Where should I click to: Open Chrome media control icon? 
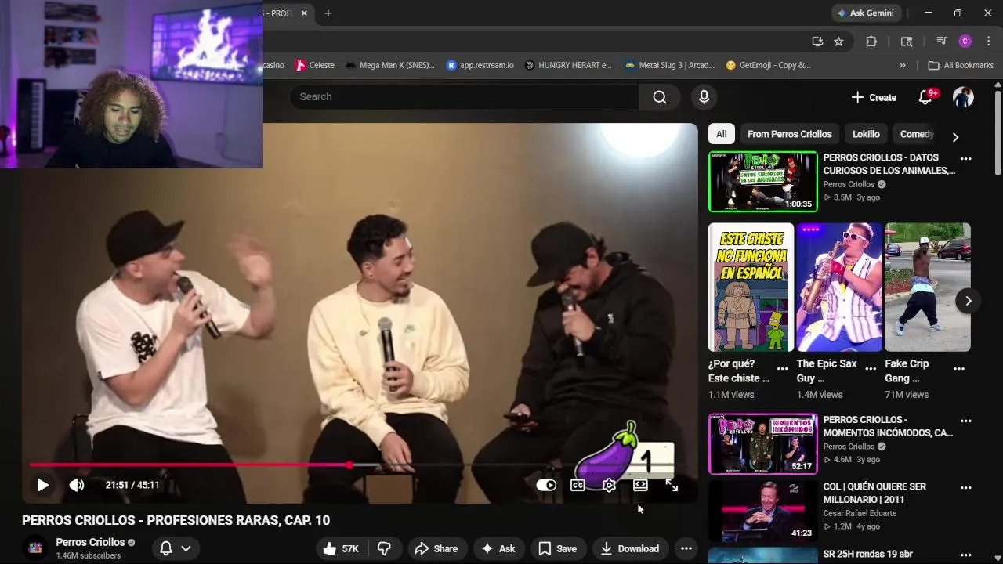pos(941,42)
